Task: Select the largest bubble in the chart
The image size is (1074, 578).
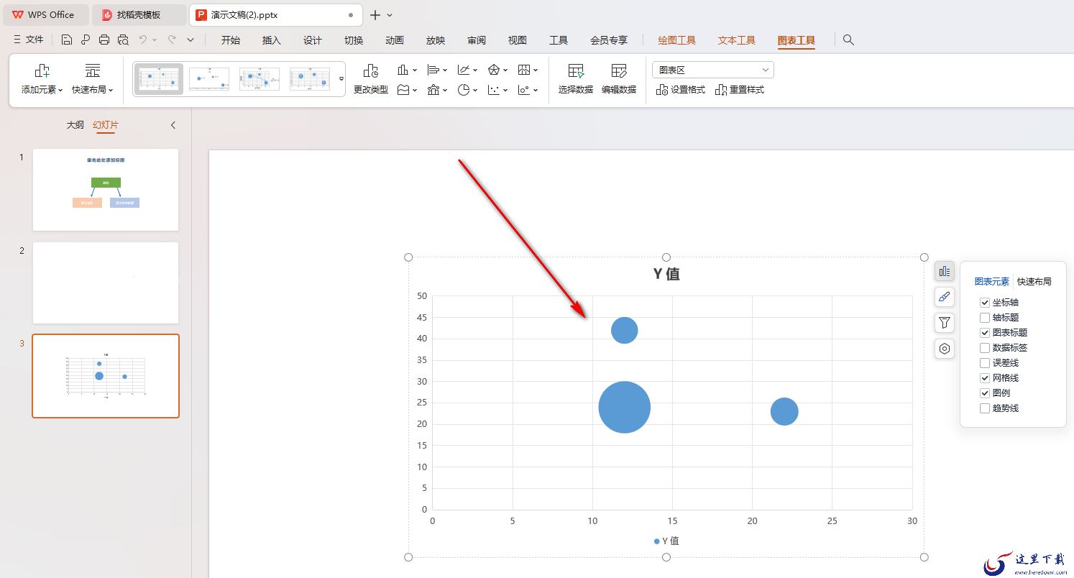Action: [x=625, y=408]
